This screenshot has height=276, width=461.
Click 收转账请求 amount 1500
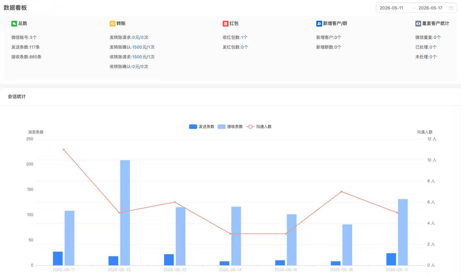click(137, 57)
